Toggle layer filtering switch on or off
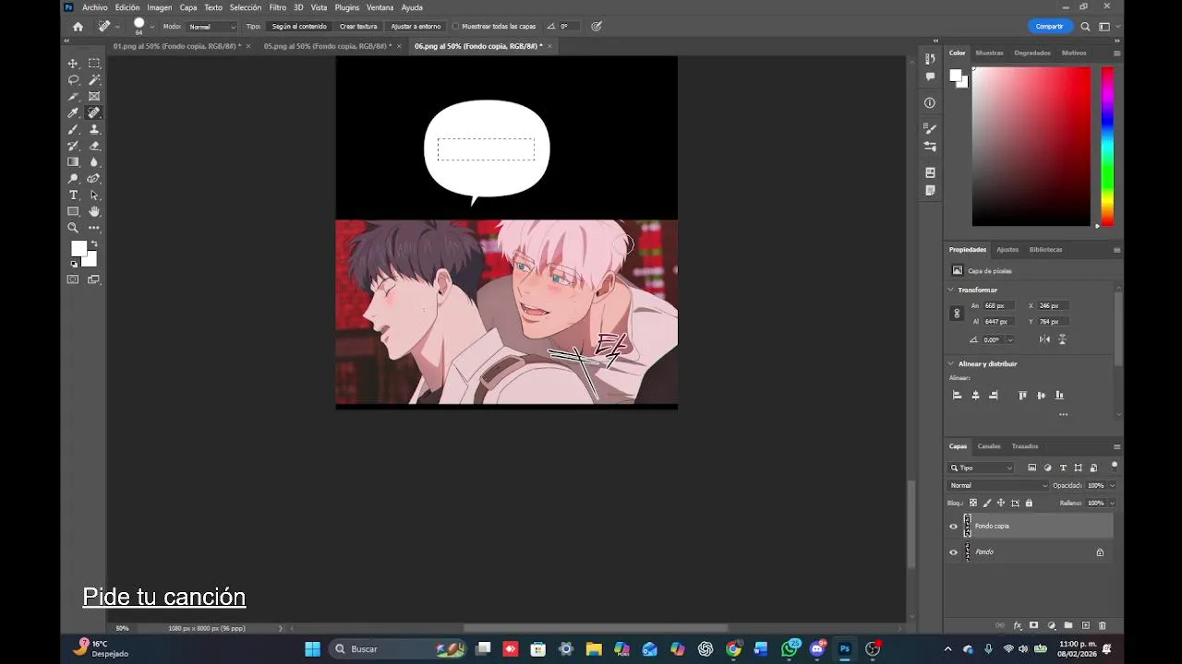 point(1115,465)
